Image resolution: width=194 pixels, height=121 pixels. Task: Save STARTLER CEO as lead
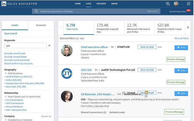coord(147,47)
